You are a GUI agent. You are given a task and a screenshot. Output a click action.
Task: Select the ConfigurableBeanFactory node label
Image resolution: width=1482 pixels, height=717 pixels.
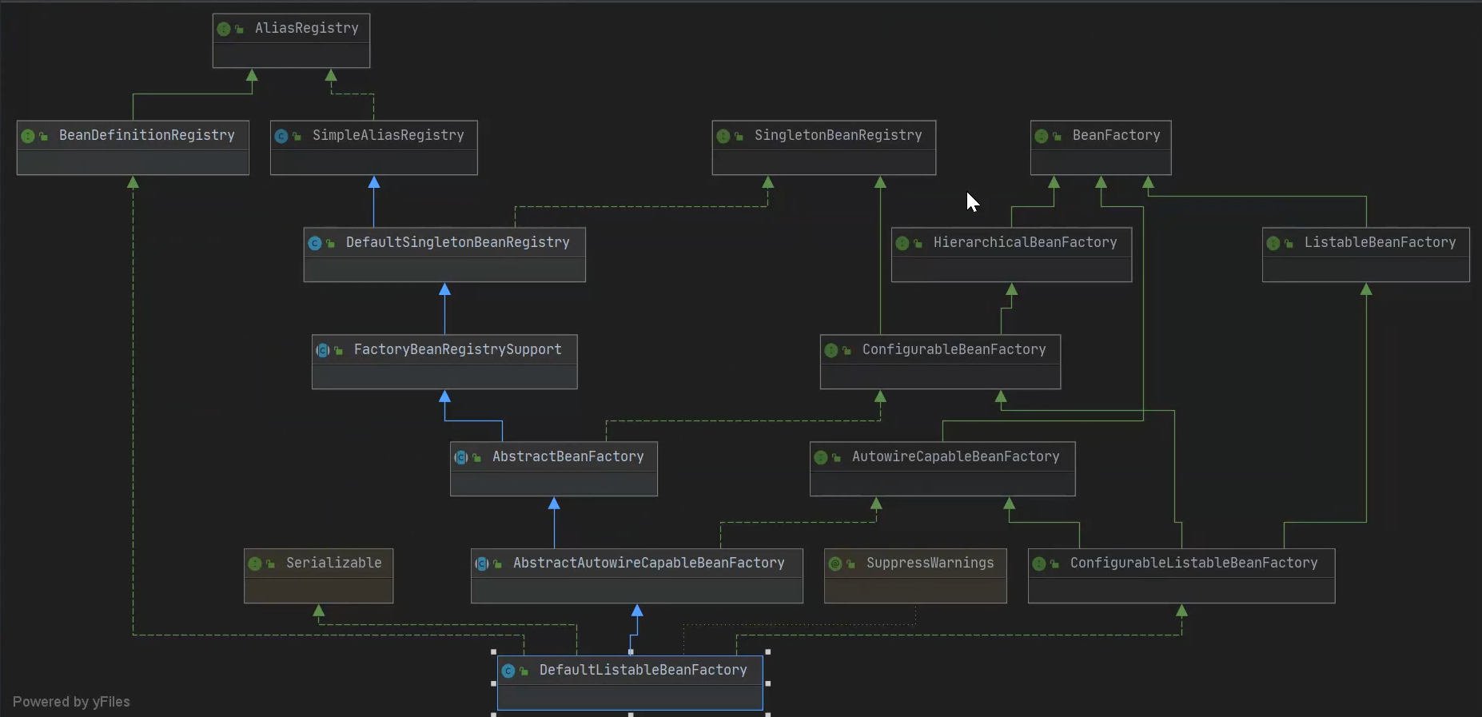[954, 349]
